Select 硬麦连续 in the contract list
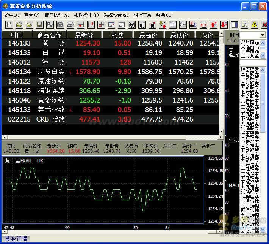Viewport: 269px width, 244px height. [x=250, y=69]
